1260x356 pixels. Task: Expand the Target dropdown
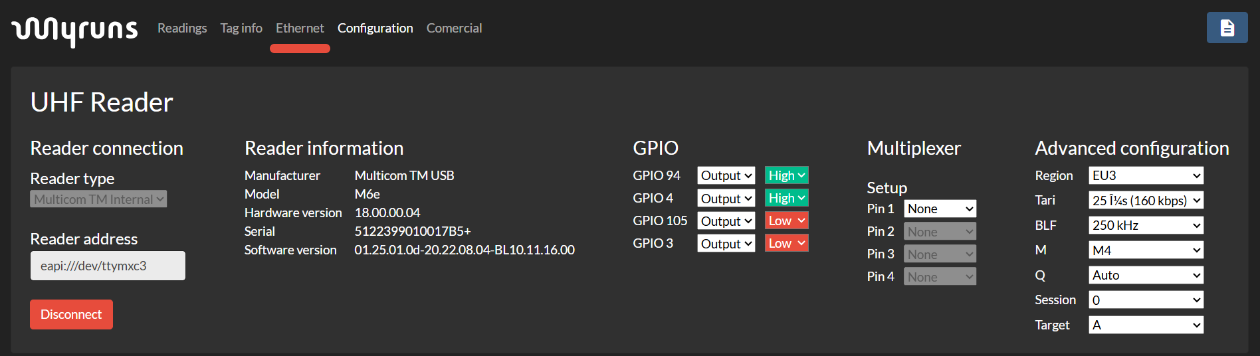click(1146, 325)
